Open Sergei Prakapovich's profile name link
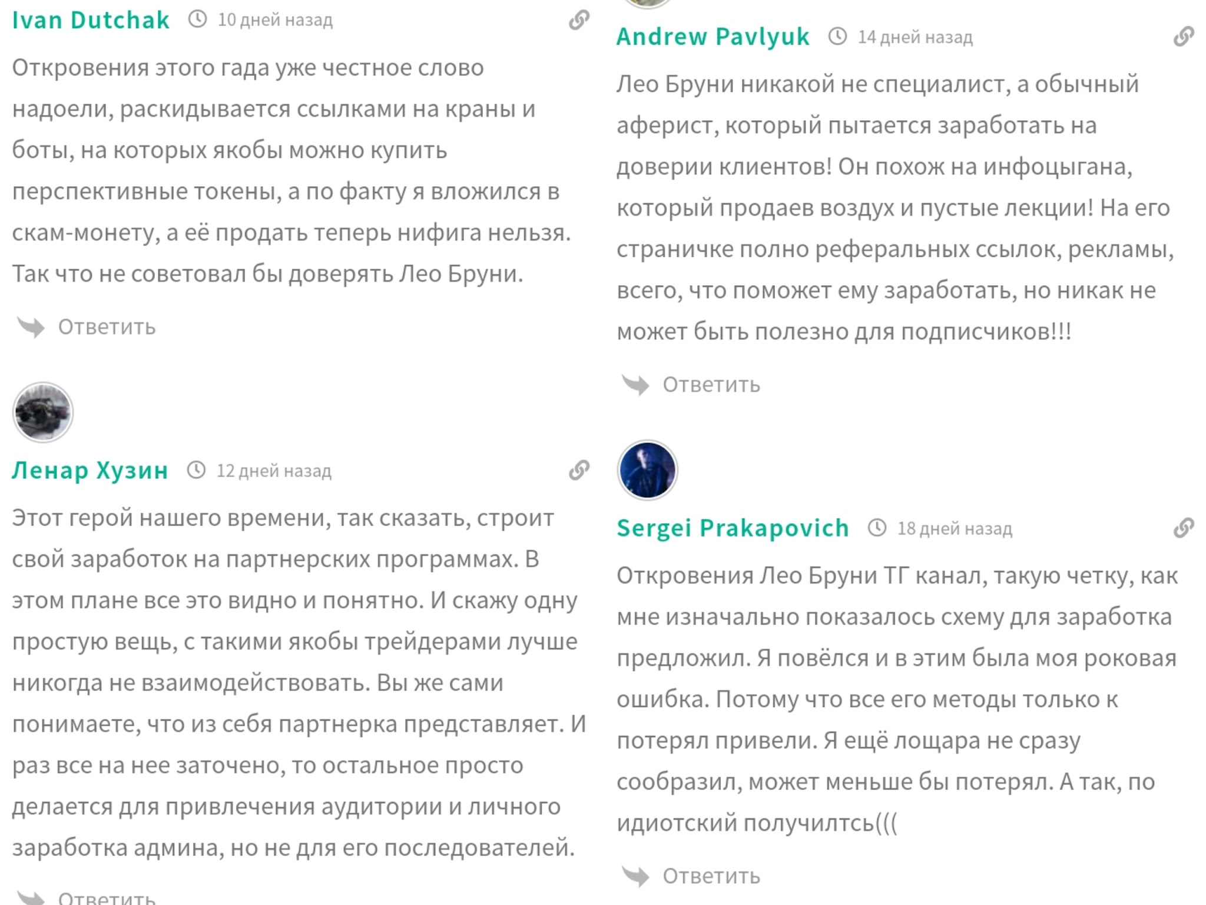The width and height of the screenshot is (1206, 905). coord(733,528)
